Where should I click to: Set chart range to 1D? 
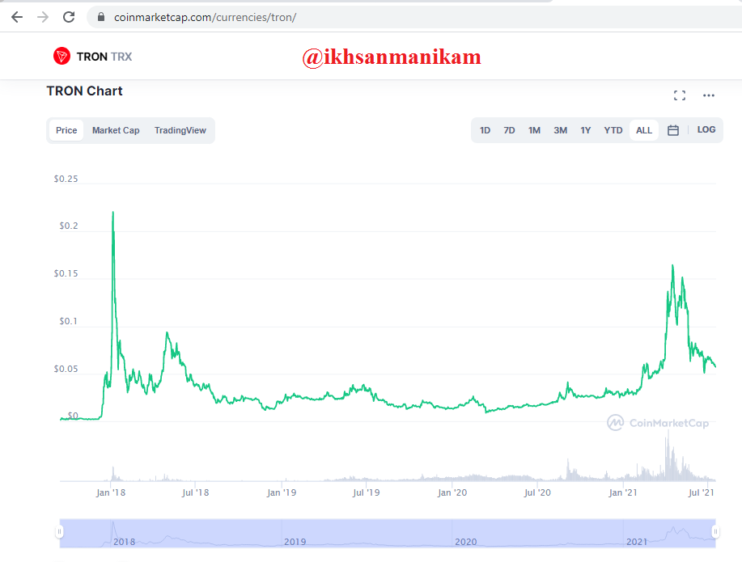[485, 130]
